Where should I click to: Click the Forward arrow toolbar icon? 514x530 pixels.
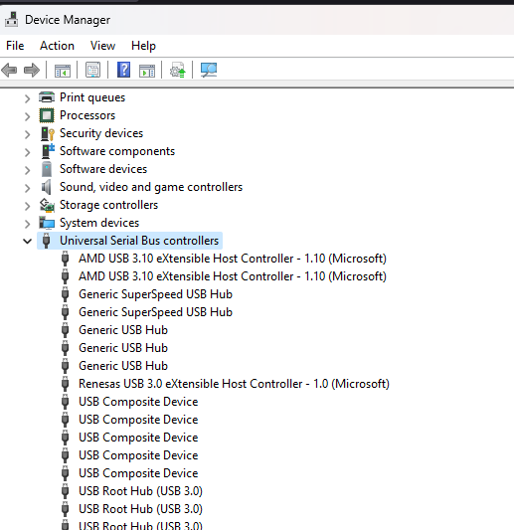(32, 71)
